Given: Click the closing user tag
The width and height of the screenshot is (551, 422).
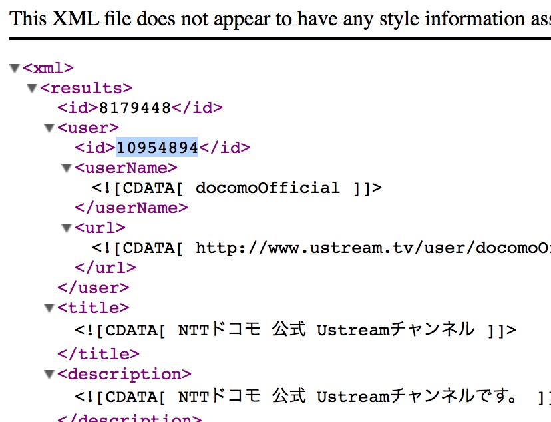Looking at the screenshot, I should [x=93, y=288].
